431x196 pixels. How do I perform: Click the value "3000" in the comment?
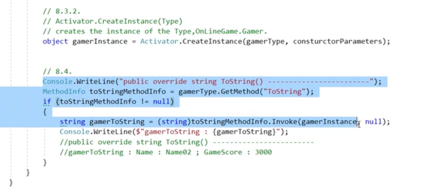[263, 152]
